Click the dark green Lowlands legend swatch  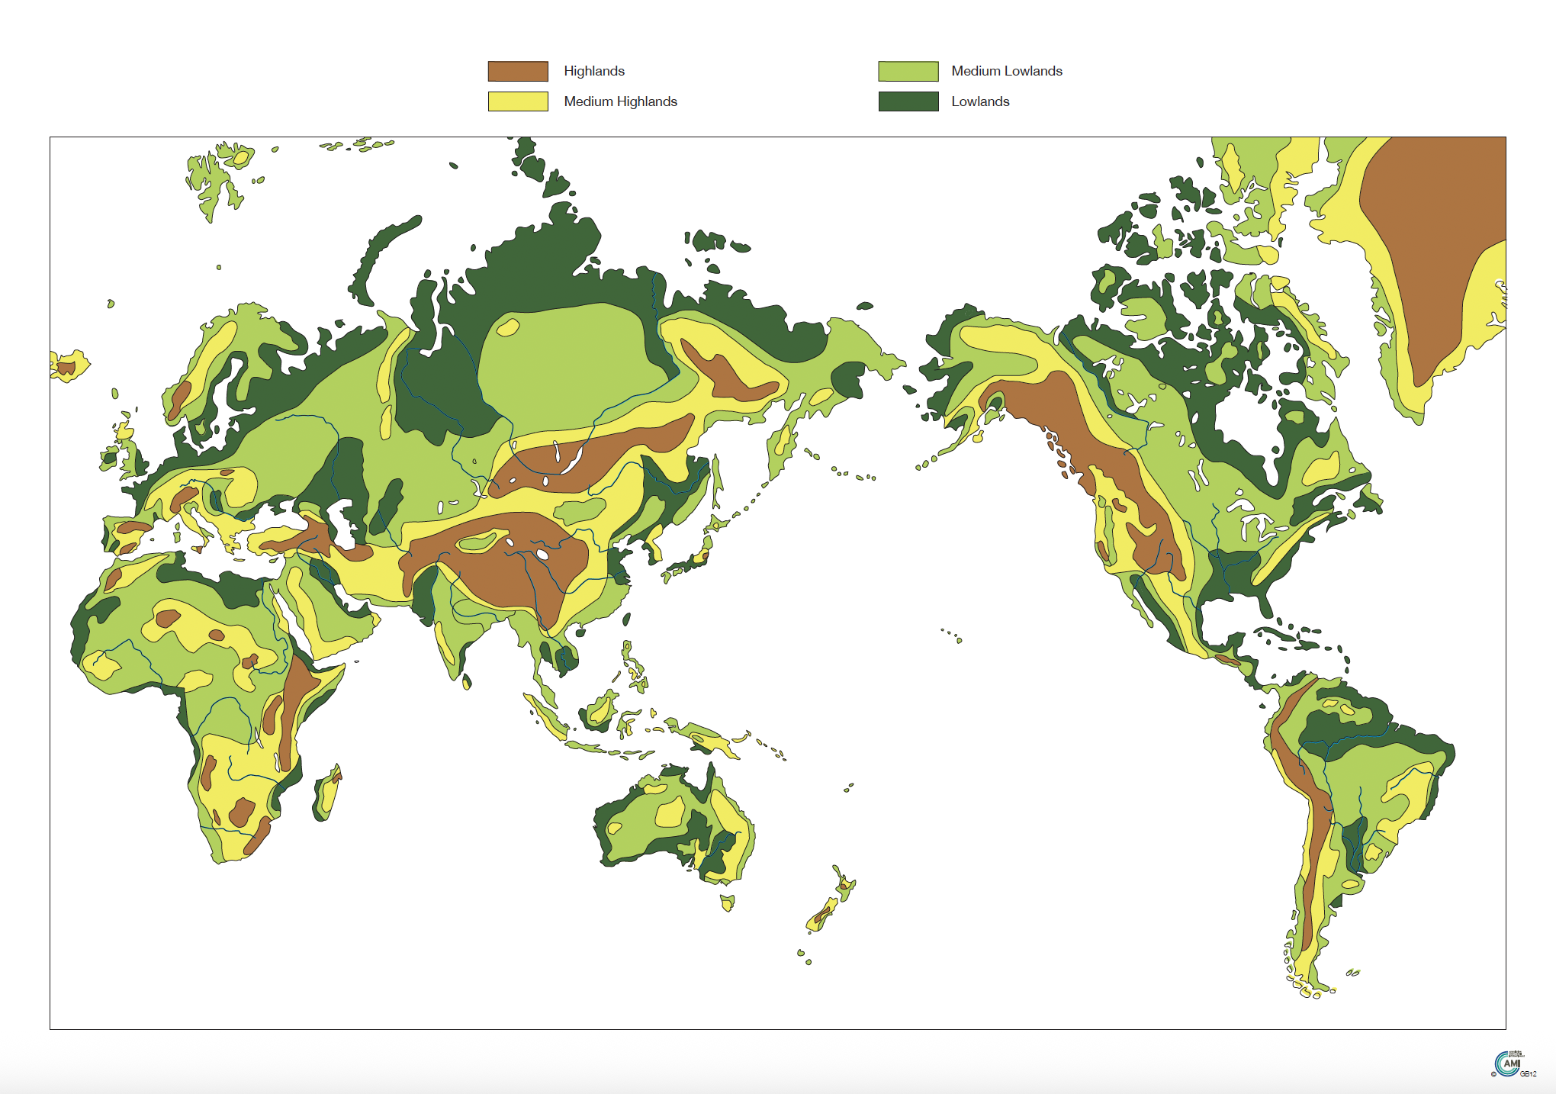point(908,101)
